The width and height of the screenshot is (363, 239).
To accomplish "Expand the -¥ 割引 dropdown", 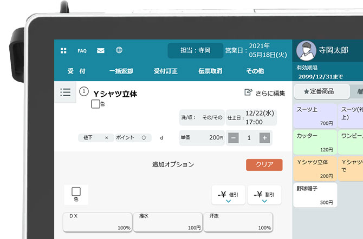I will pyautogui.click(x=264, y=195).
